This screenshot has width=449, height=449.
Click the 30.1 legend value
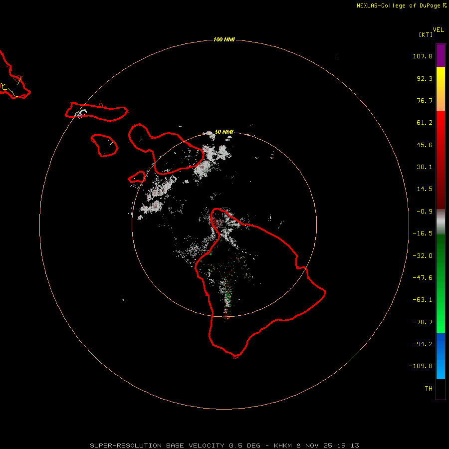[425, 167]
